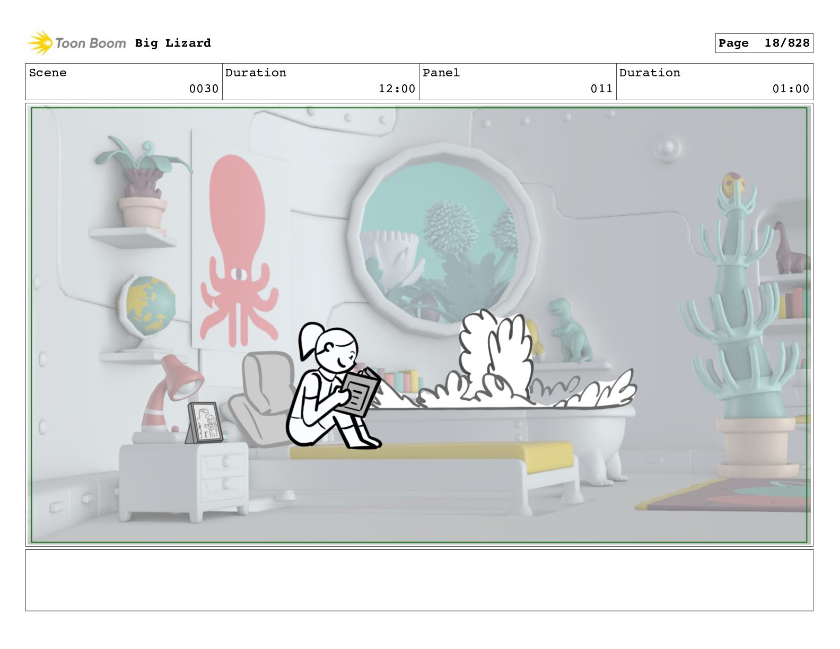
Task: Click the 'Panel' label
Action: pos(441,73)
